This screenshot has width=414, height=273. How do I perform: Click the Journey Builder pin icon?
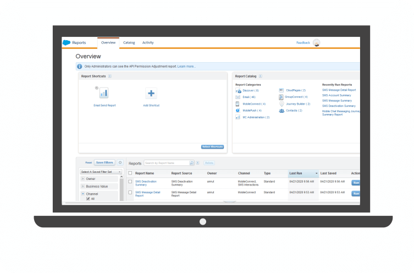click(x=281, y=103)
